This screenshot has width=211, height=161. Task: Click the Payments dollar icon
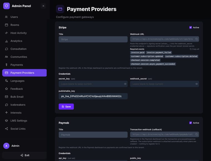[x=6, y=65]
